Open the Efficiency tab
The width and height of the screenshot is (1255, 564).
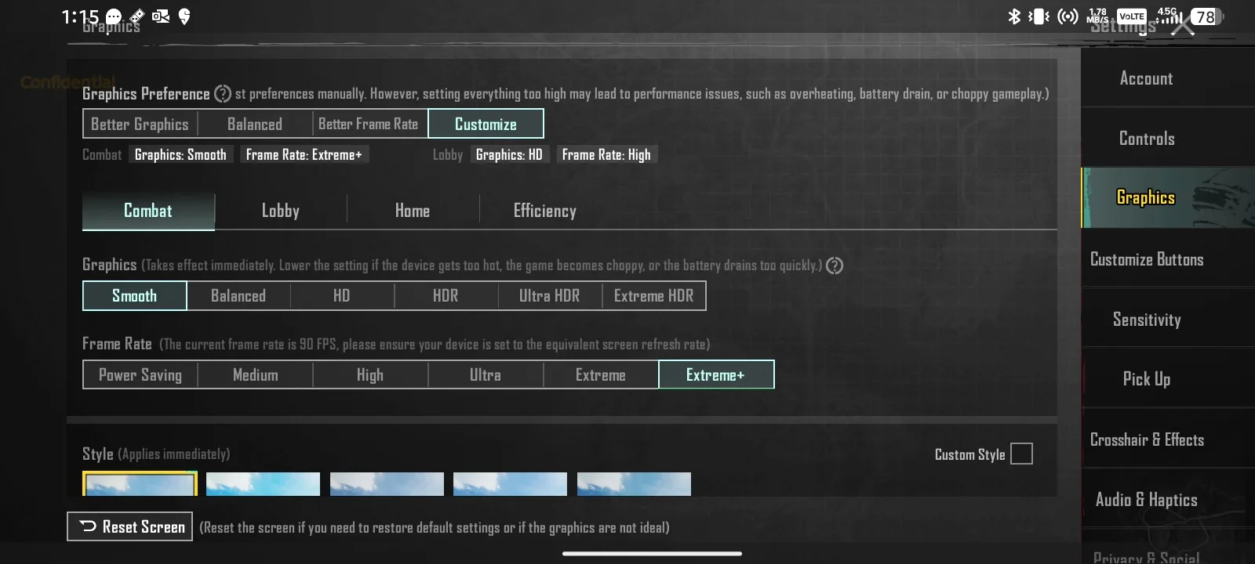[x=544, y=211]
